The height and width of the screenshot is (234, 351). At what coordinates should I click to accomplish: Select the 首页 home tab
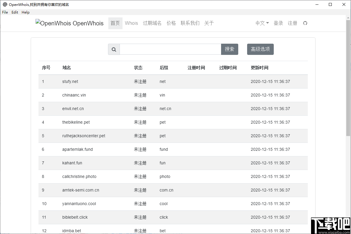coord(115,23)
